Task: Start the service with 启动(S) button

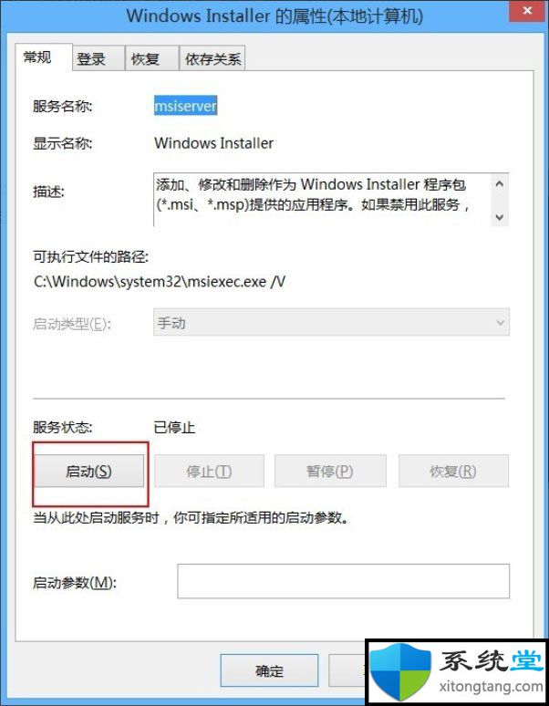Action: coord(89,471)
